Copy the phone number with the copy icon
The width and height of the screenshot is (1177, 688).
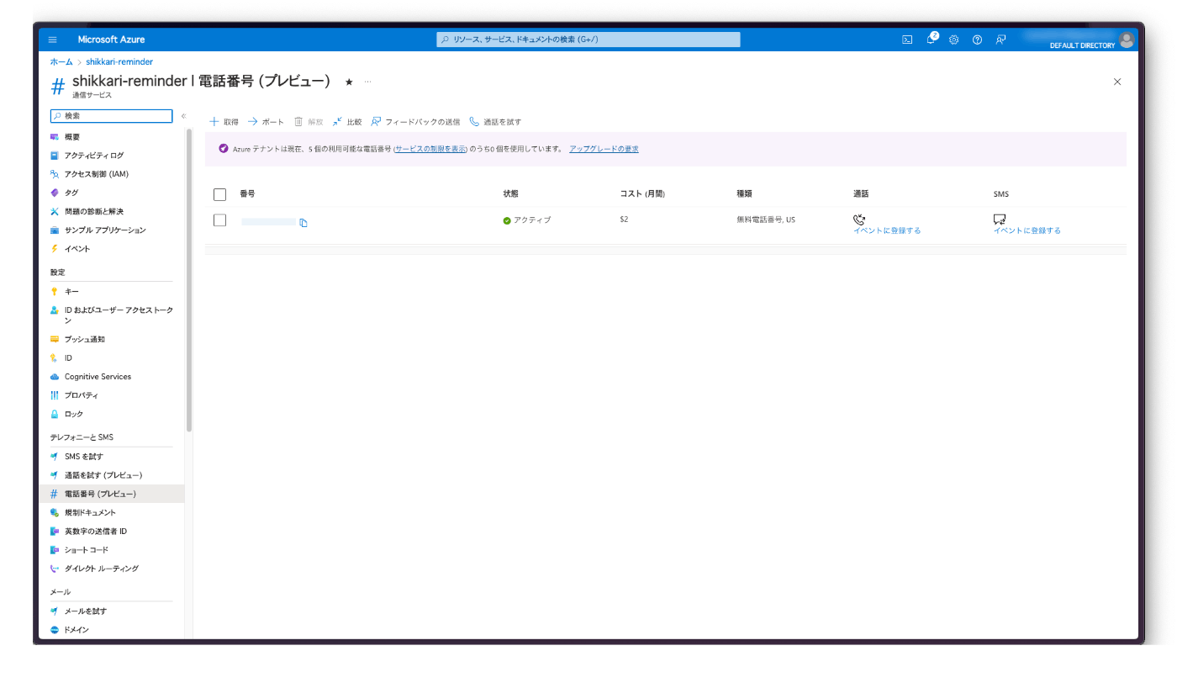[x=303, y=223]
